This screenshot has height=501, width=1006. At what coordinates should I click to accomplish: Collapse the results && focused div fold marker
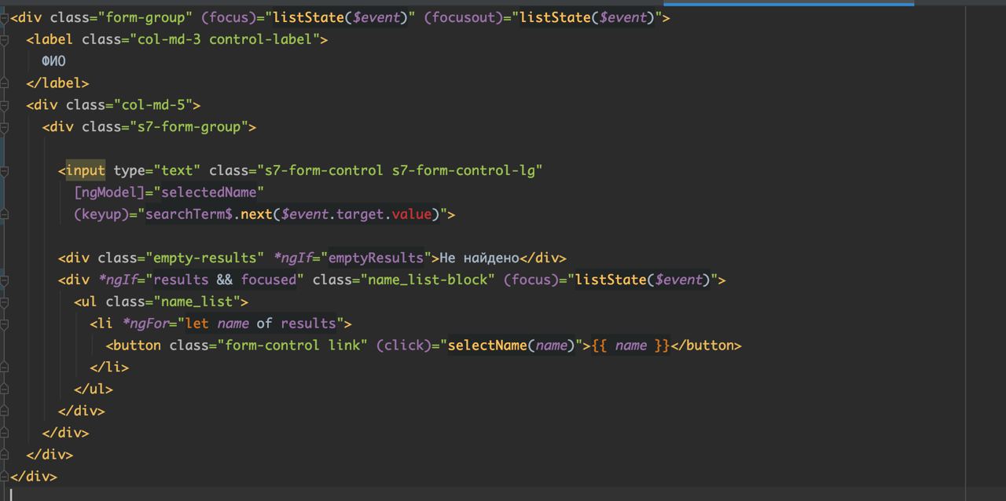click(5, 280)
